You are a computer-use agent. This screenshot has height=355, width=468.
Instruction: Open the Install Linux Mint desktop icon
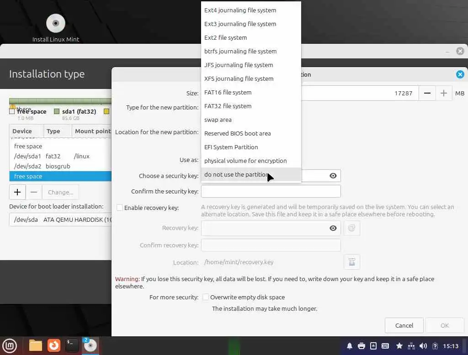pyautogui.click(x=55, y=28)
